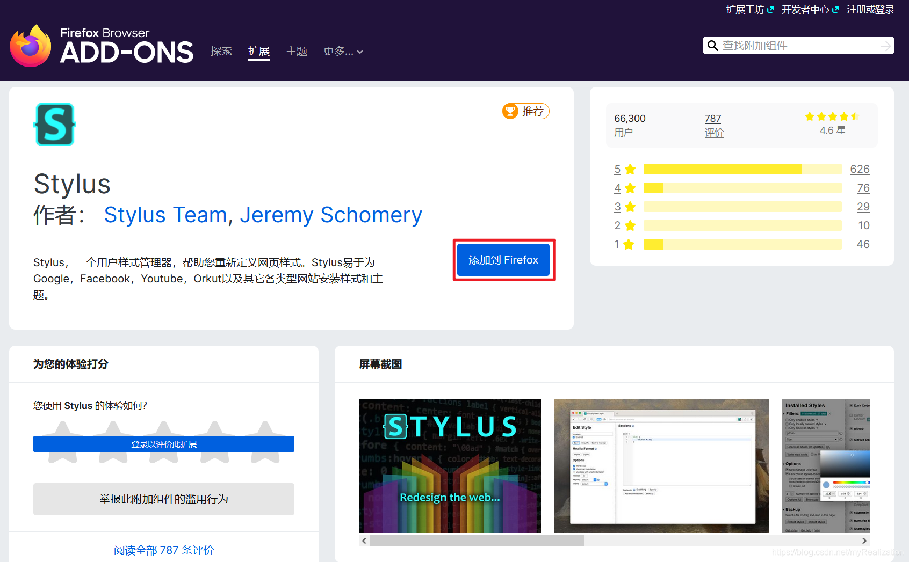Click the first rating star under 为您的体验打分
This screenshot has width=909, height=562.
pyautogui.click(x=63, y=442)
